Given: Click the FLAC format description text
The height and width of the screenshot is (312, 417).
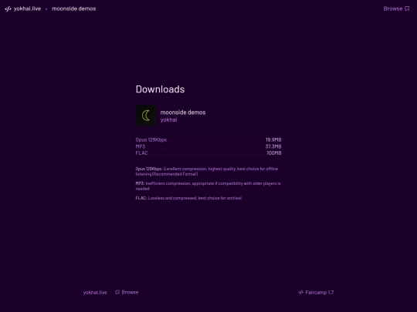Looking at the screenshot, I should 188,198.
